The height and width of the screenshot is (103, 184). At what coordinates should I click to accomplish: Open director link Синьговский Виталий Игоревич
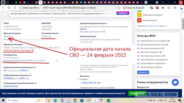(18, 60)
